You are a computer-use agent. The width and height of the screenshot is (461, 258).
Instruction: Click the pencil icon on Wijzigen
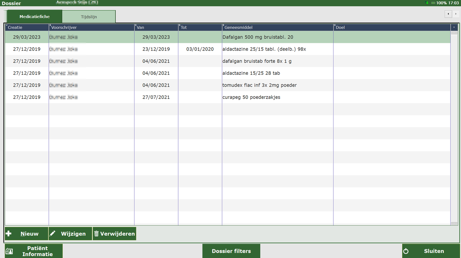pos(53,234)
